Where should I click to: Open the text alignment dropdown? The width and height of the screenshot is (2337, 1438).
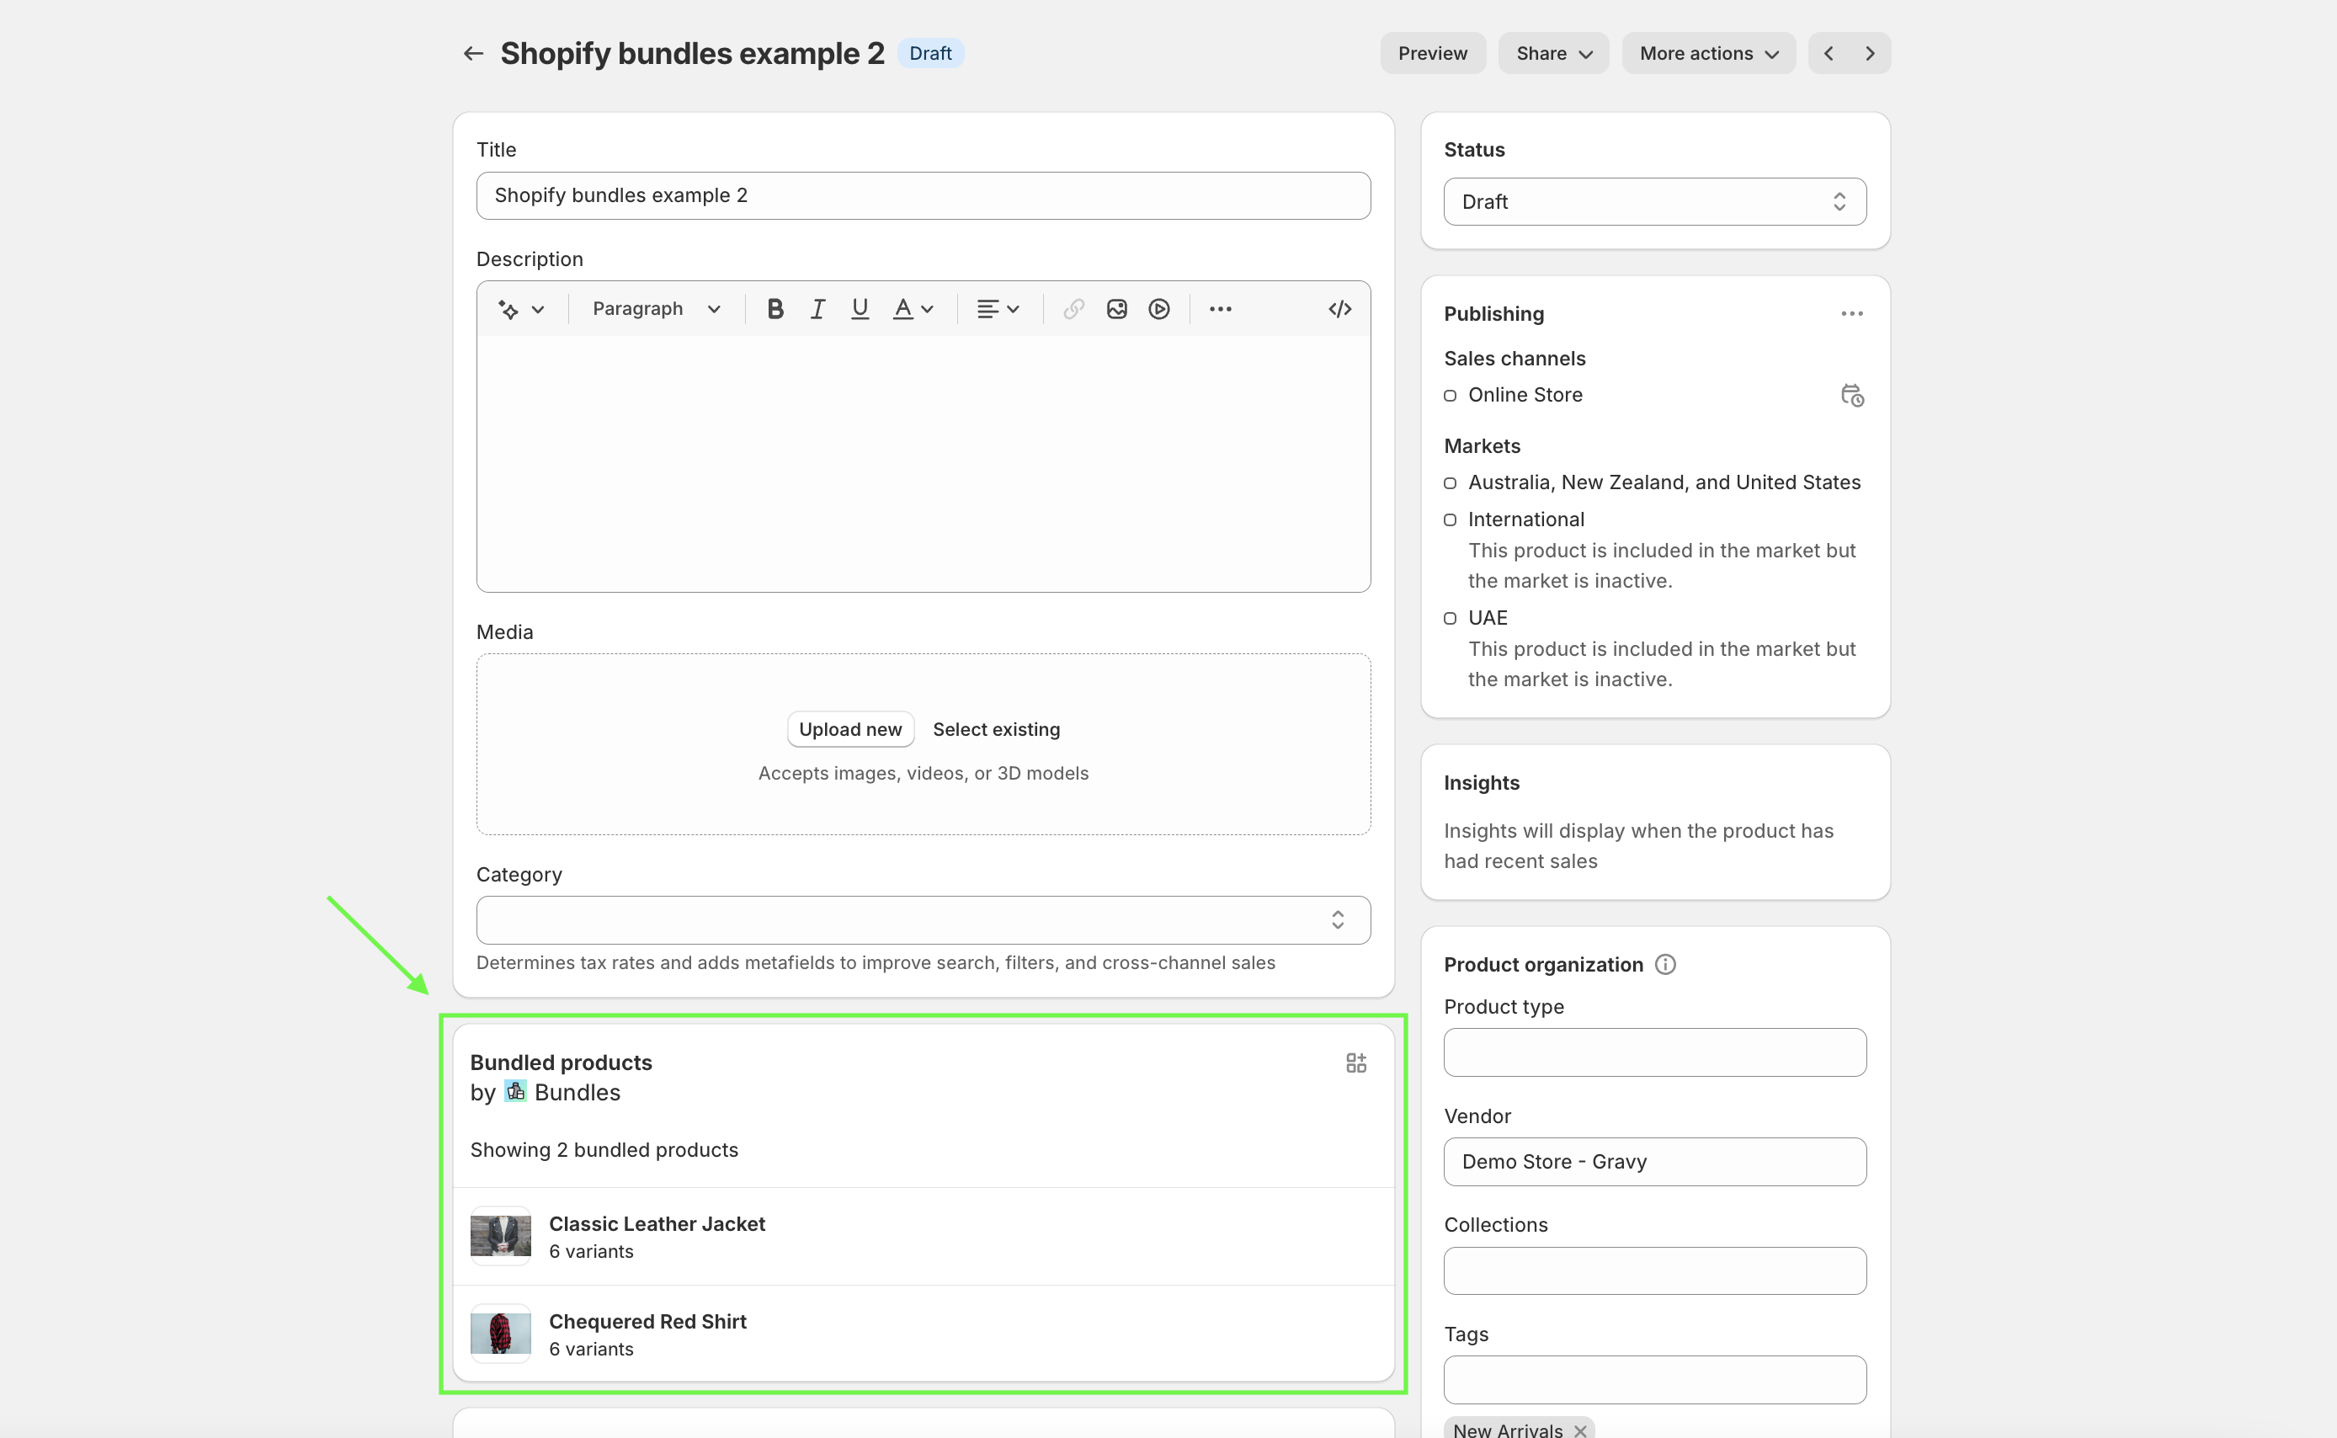[998, 309]
